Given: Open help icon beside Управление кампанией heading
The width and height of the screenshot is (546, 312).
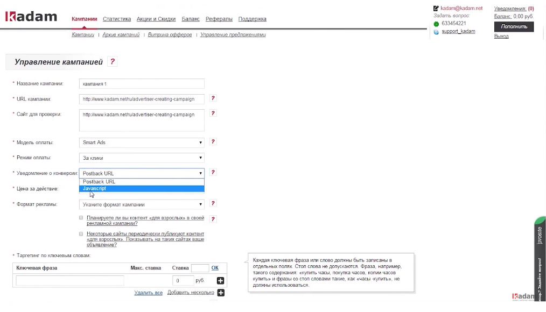Looking at the screenshot, I should point(112,61).
